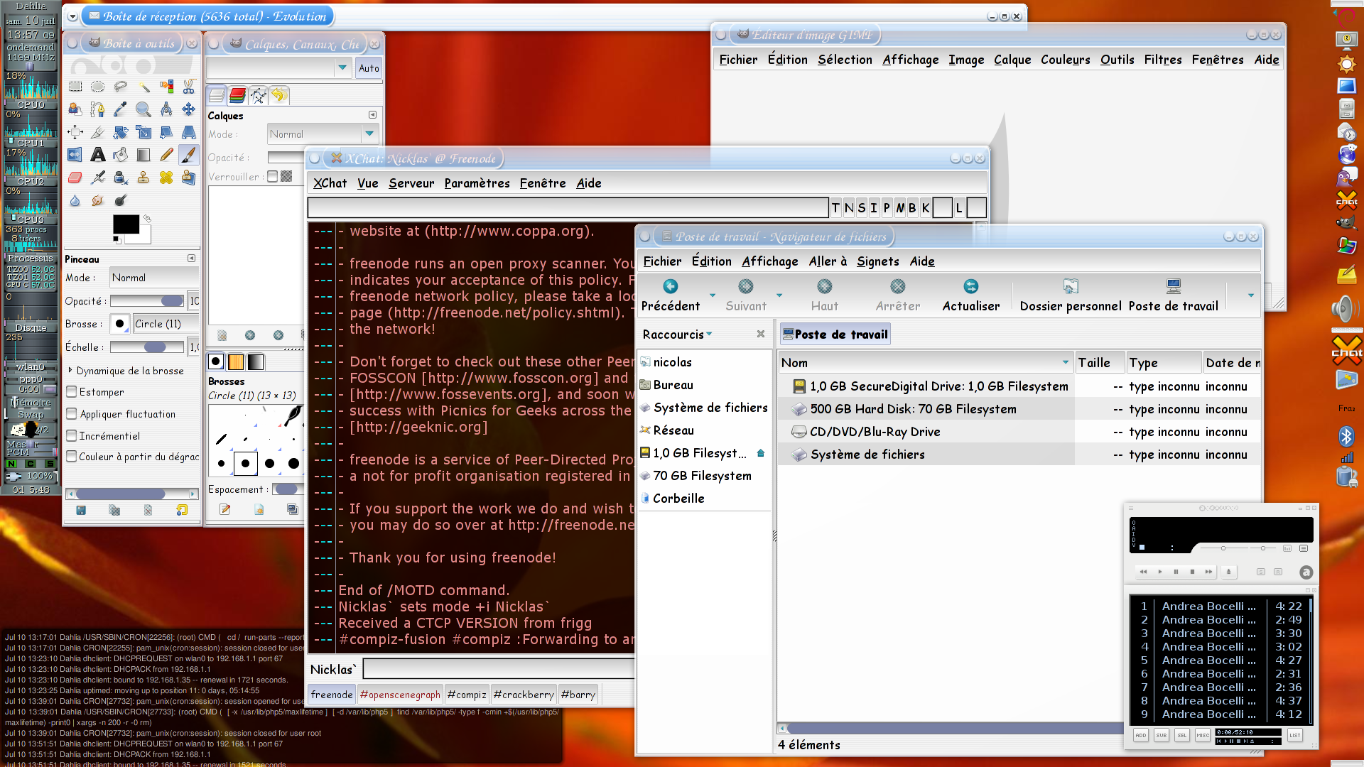1364x767 pixels.
Task: Select the Heal tool bandage icon
Action: point(166,178)
